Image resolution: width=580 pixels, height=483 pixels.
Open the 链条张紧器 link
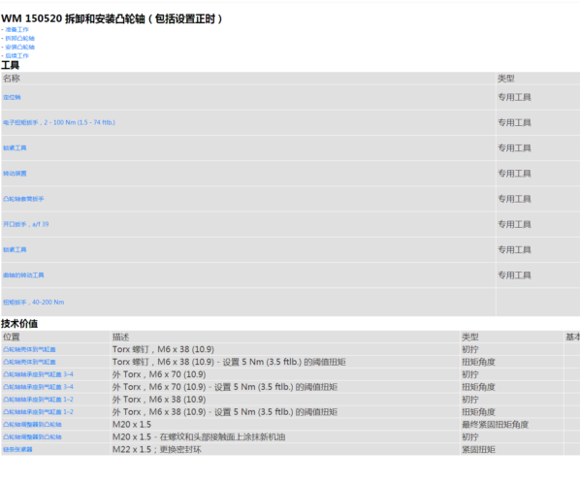click(17, 450)
